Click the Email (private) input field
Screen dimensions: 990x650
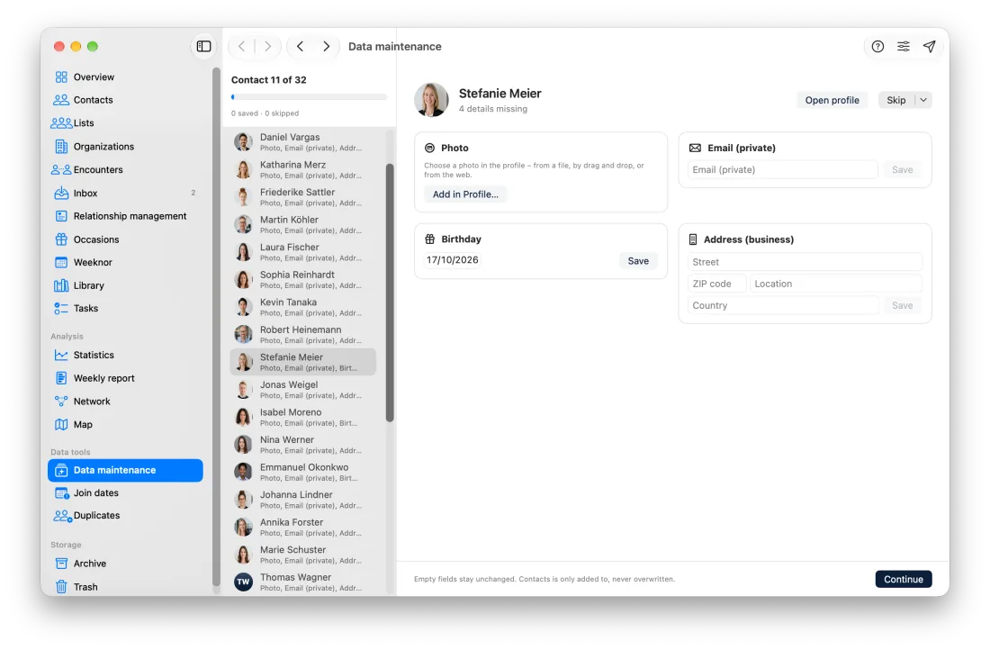[782, 169]
